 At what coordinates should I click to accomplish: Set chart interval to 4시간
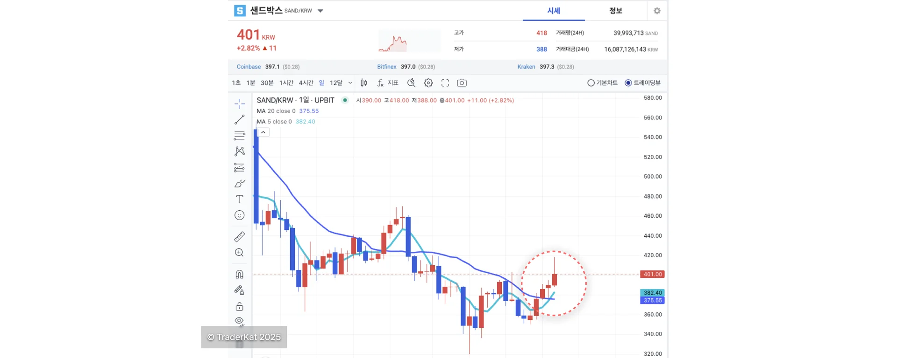(306, 83)
